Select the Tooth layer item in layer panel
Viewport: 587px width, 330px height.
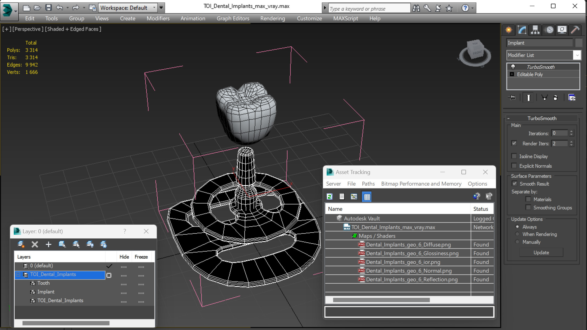pos(43,283)
